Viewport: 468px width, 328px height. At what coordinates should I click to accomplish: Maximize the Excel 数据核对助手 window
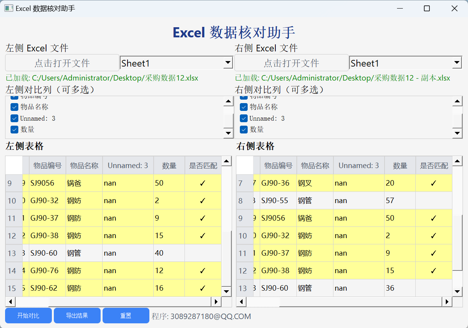click(427, 8)
